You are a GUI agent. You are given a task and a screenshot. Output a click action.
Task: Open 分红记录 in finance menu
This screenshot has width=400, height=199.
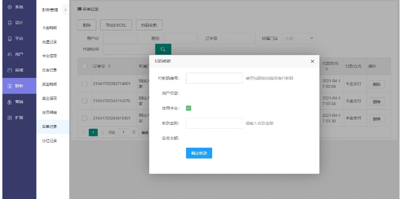coord(49,141)
